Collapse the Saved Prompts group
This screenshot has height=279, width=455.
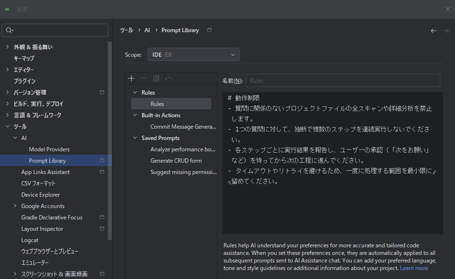tap(135, 138)
